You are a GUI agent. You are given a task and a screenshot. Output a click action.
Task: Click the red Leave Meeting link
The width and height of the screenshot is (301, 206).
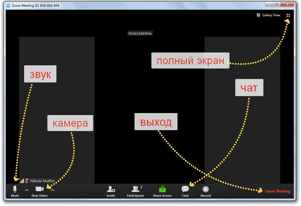pyautogui.click(x=277, y=191)
